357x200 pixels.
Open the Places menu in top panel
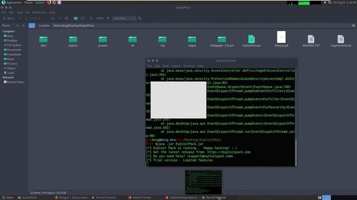[x=28, y=2]
